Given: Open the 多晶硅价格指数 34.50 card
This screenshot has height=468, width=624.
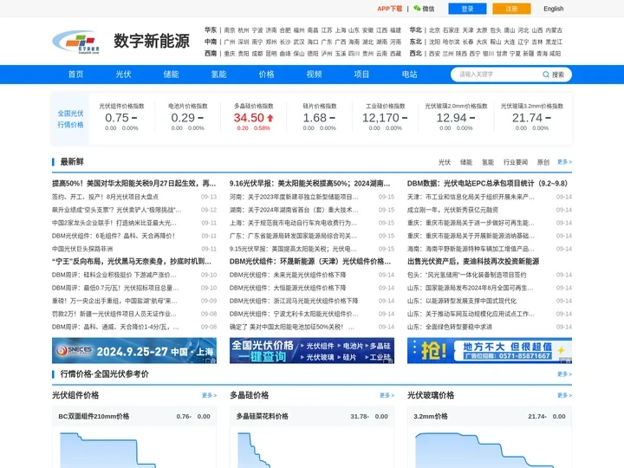Looking at the screenshot, I should [253, 117].
